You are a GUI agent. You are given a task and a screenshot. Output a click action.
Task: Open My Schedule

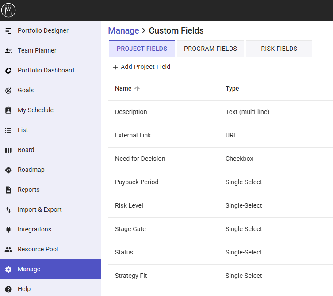(x=50, y=110)
